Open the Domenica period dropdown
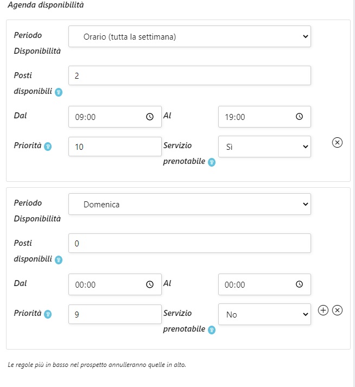355x387 pixels. tap(189, 204)
